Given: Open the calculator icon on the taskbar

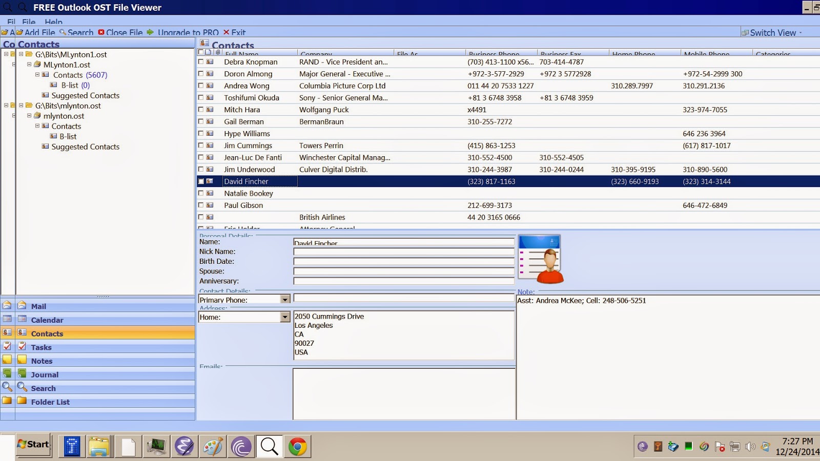Looking at the screenshot, I should [x=72, y=447].
